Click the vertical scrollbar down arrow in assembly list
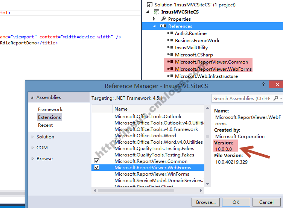The width and height of the screenshot is (283, 208). pos(208,184)
